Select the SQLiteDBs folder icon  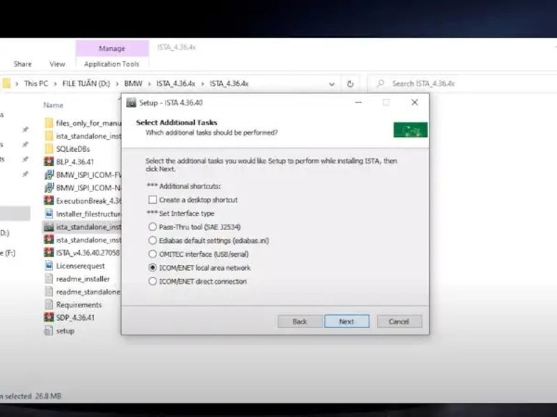(x=49, y=148)
